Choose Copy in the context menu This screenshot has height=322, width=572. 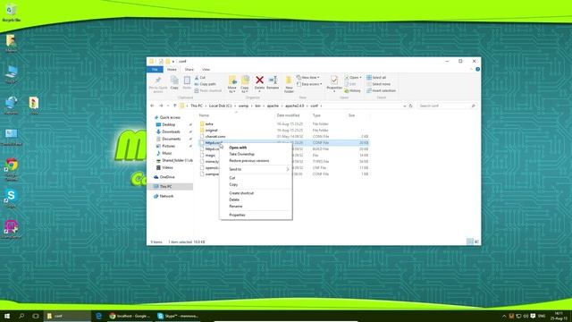point(233,185)
